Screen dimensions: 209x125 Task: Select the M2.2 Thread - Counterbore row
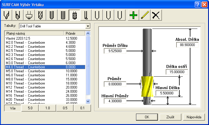(45, 47)
